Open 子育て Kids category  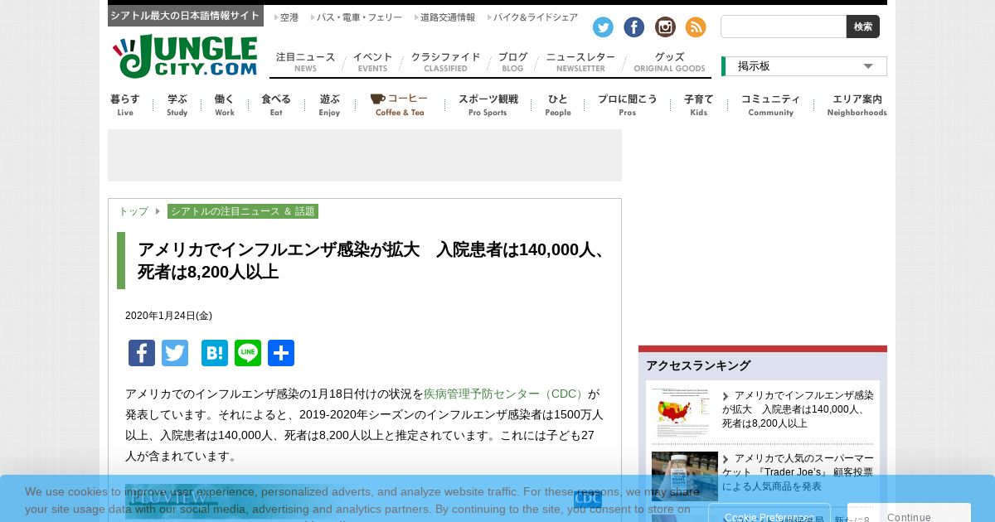pyautogui.click(x=699, y=105)
